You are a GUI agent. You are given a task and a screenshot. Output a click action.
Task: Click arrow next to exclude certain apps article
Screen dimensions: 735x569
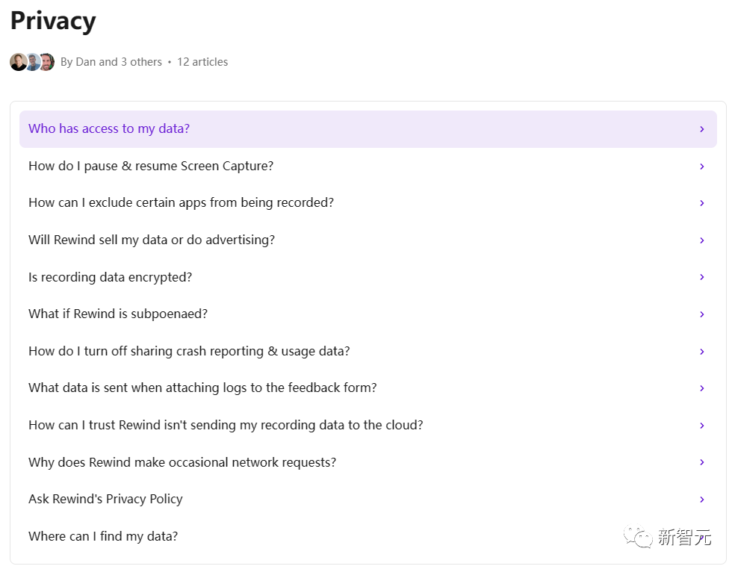pyautogui.click(x=701, y=203)
